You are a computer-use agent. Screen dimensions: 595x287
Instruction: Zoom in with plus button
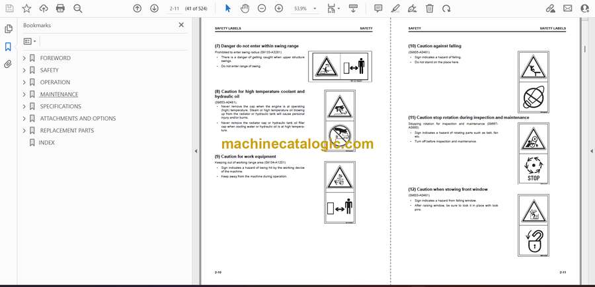click(279, 9)
